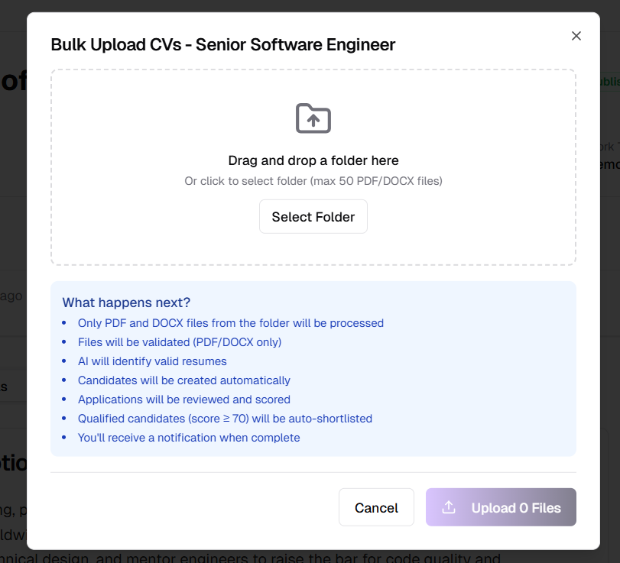Click the auto-shortlist score 70 bullet
Image resolution: width=620 pixels, height=563 pixels.
click(x=225, y=418)
